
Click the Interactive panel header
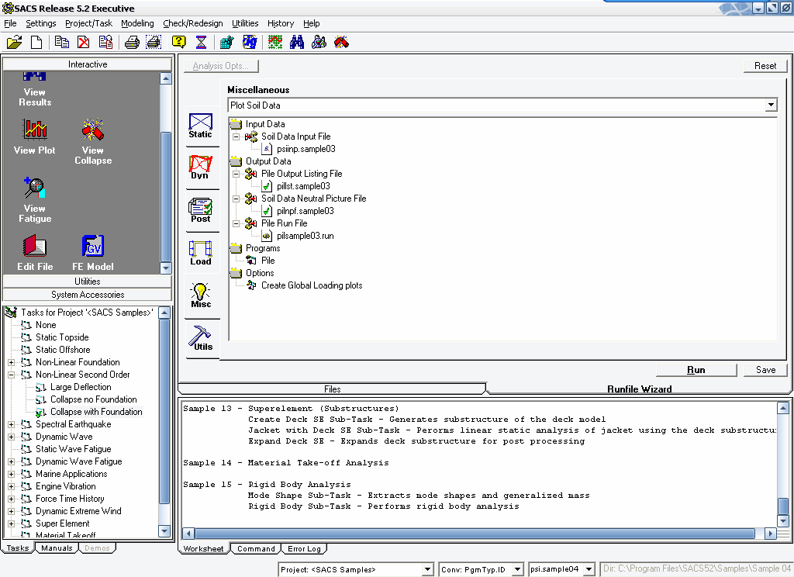click(x=88, y=64)
